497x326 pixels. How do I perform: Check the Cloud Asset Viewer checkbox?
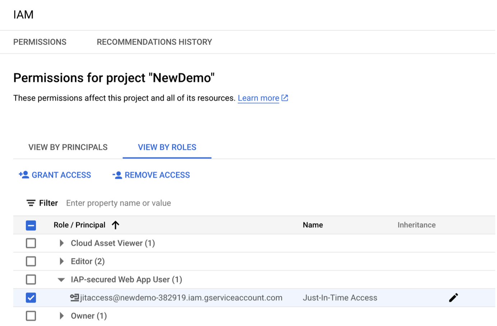31,243
